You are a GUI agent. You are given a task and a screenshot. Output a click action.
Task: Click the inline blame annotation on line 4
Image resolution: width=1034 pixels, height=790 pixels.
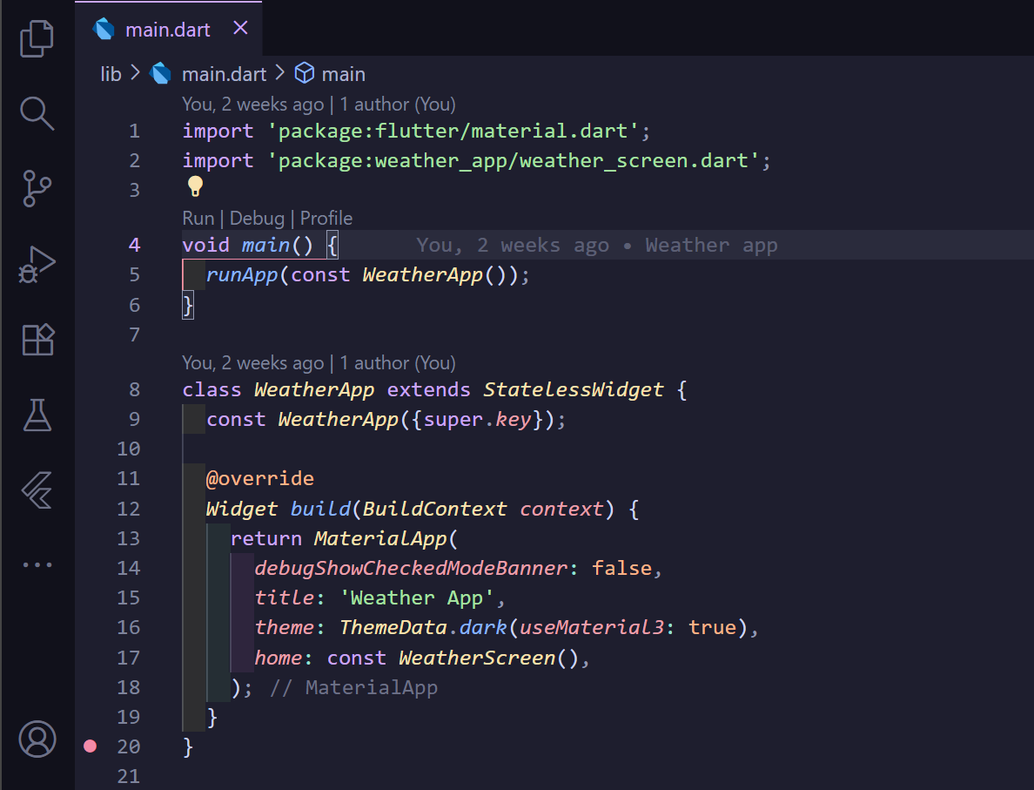pos(597,246)
